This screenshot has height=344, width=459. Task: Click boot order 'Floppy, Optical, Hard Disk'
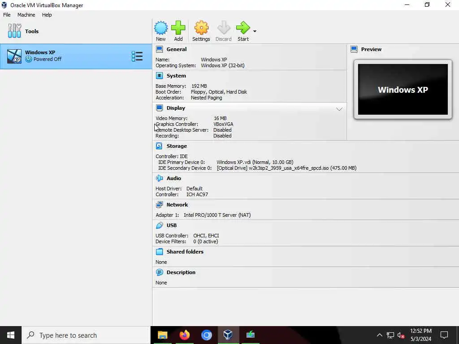click(219, 92)
